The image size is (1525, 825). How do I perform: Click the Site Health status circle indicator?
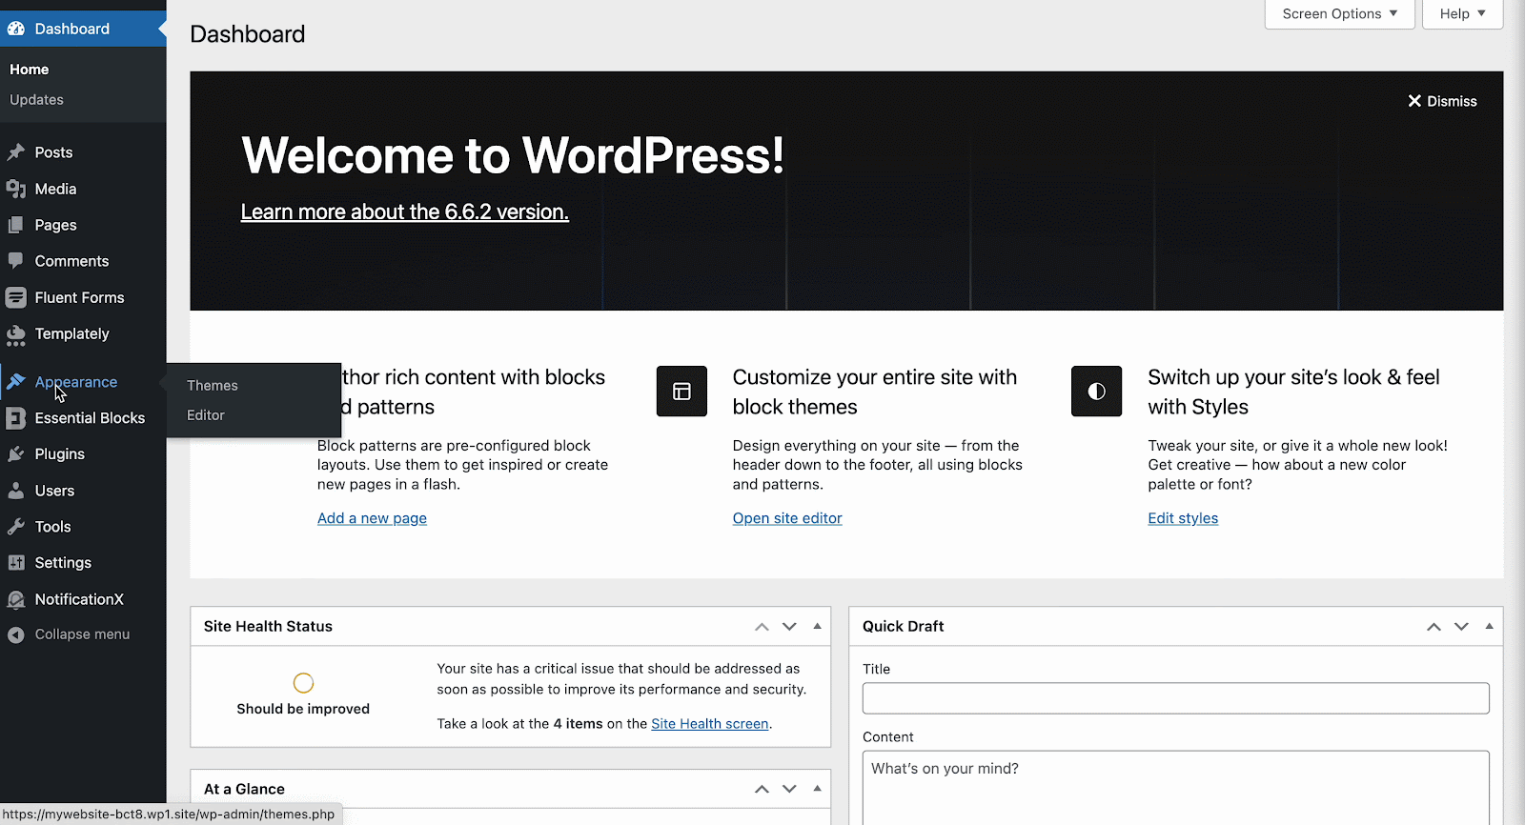[x=303, y=683]
